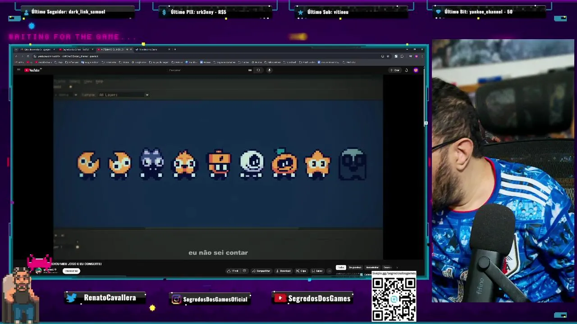Activate voice search microphone
The image size is (577, 324).
270,70
